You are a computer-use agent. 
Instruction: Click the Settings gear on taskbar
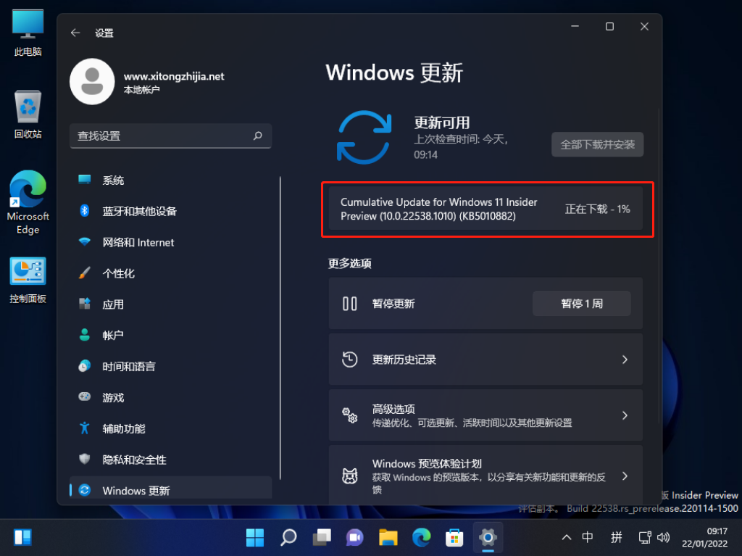click(x=488, y=538)
